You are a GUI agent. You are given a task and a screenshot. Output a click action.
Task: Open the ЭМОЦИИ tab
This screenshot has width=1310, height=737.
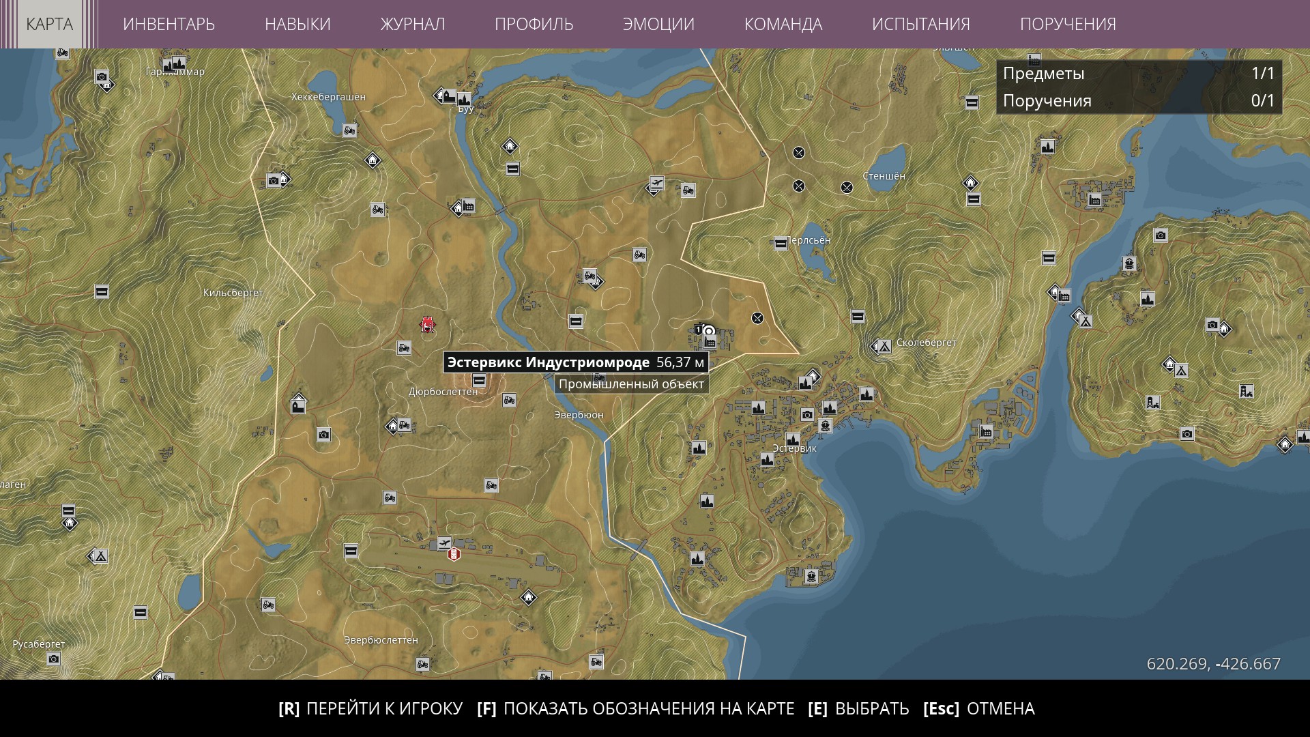click(x=658, y=24)
